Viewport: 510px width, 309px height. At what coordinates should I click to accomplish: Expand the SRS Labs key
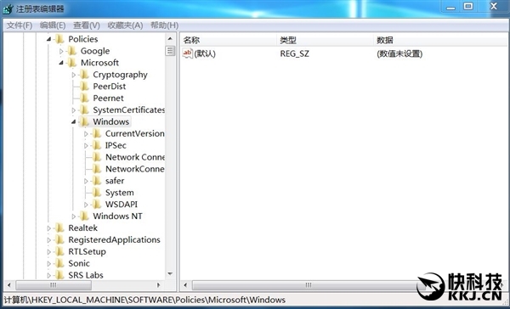click(48, 275)
